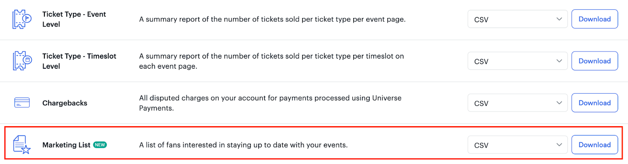This screenshot has height=164, width=628.
Task: Click the NEW badge beside Marketing List
Action: [x=100, y=145]
